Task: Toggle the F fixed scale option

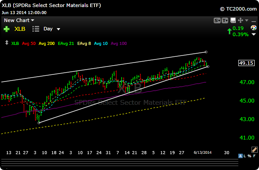Action: 254,156
